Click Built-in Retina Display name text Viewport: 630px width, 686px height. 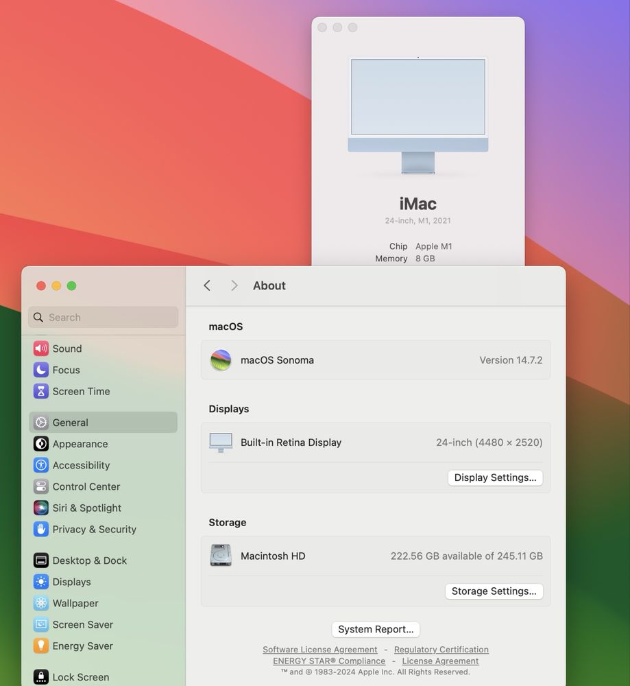(291, 442)
